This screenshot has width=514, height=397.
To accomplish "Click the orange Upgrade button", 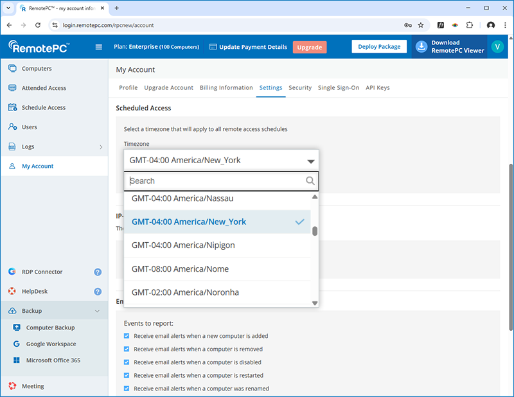I will [309, 47].
